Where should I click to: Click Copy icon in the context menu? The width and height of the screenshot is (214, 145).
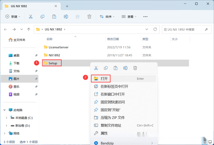tap(106, 68)
